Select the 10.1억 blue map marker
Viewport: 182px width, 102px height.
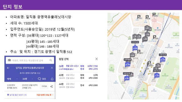[x=163, y=59]
